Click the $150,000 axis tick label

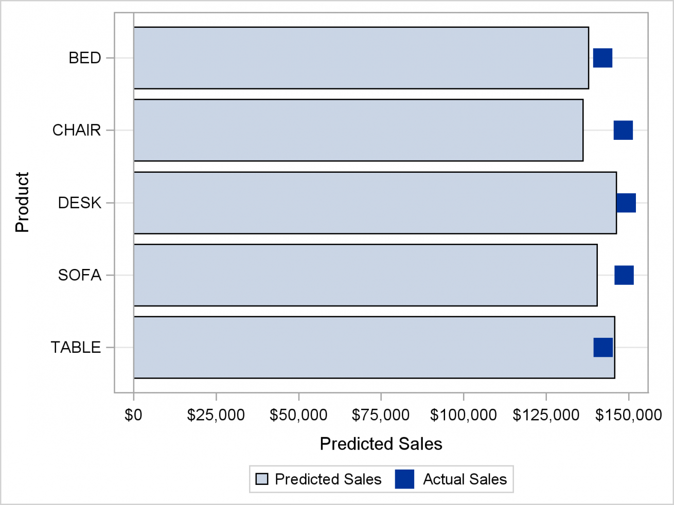coord(628,415)
